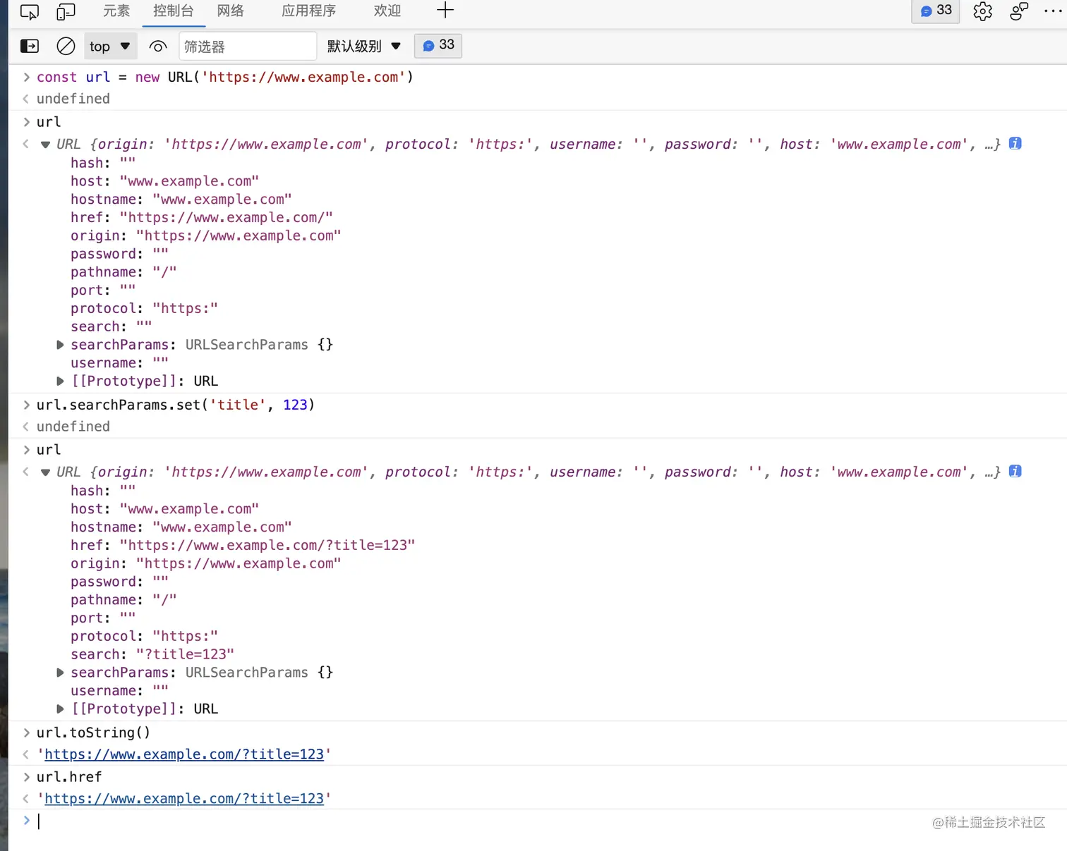Click the url.toString() command line
This screenshot has width=1067, height=851.
coord(93,733)
